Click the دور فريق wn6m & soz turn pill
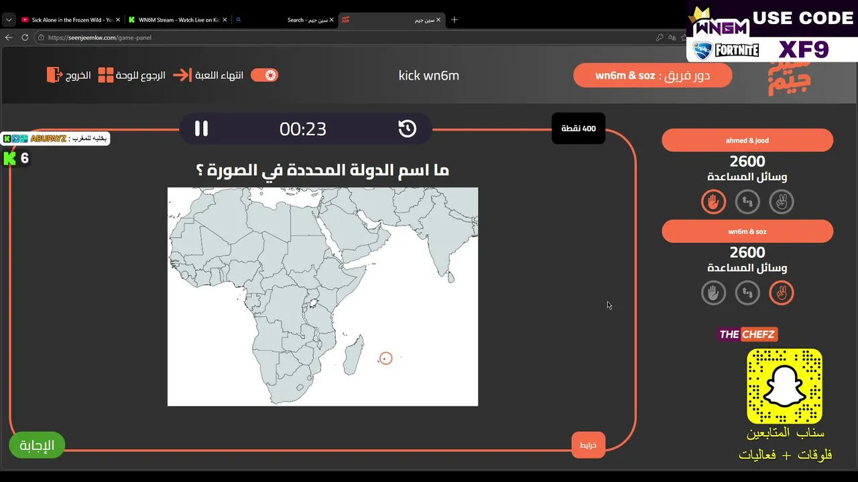Viewport: 858px width, 482px height. (652, 75)
